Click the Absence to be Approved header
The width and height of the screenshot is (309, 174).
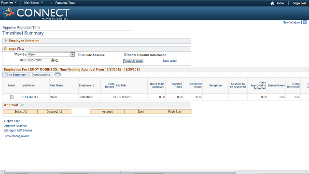point(238,86)
